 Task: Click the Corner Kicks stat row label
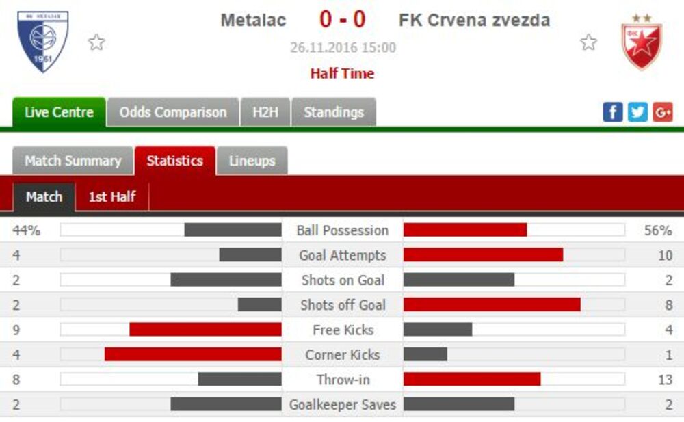(342, 354)
